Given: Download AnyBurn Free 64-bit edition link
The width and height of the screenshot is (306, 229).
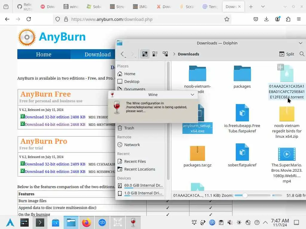Looking at the screenshot, I should [55, 124].
